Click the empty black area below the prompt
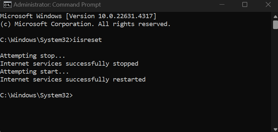 pyautogui.click(x=135, y=115)
